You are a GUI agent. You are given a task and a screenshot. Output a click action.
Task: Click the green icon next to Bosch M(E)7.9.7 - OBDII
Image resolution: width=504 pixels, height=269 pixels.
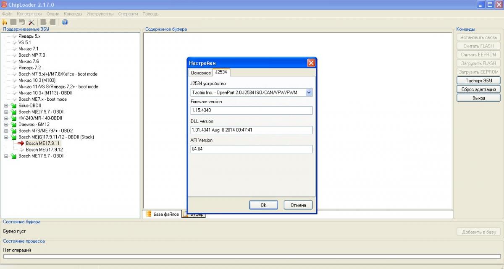[14, 112]
